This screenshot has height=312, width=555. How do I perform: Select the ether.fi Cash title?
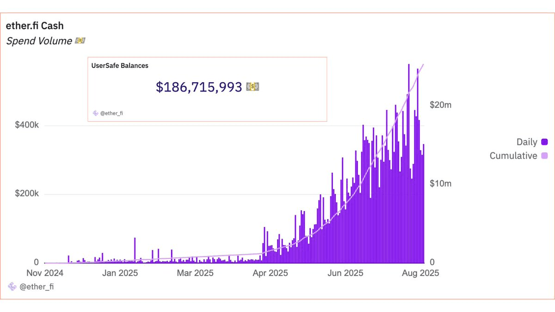[35, 26]
